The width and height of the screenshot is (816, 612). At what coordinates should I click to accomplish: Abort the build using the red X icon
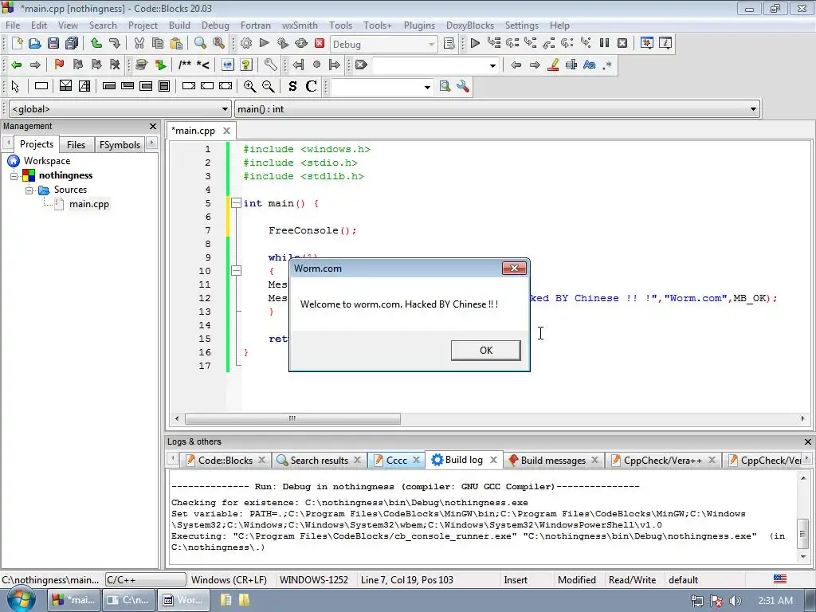[x=320, y=43]
